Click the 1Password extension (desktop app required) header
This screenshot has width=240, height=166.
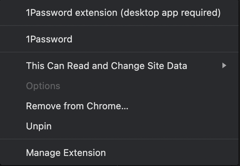123,13
